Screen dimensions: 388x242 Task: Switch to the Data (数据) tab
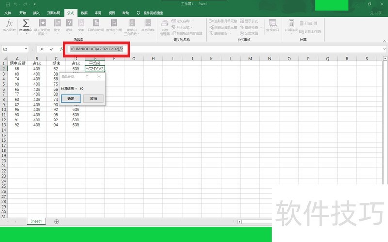point(84,13)
